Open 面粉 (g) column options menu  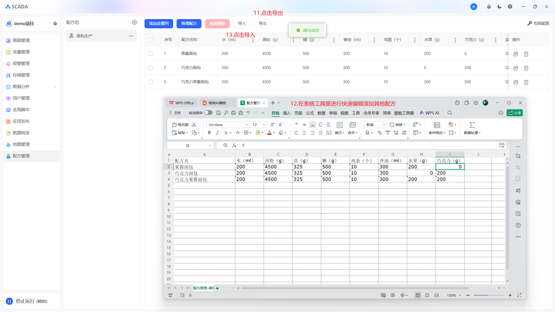coord(293,40)
